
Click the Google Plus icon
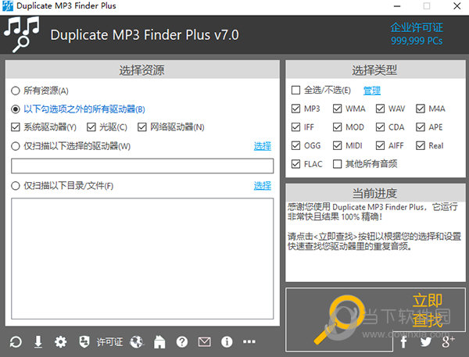448,341
